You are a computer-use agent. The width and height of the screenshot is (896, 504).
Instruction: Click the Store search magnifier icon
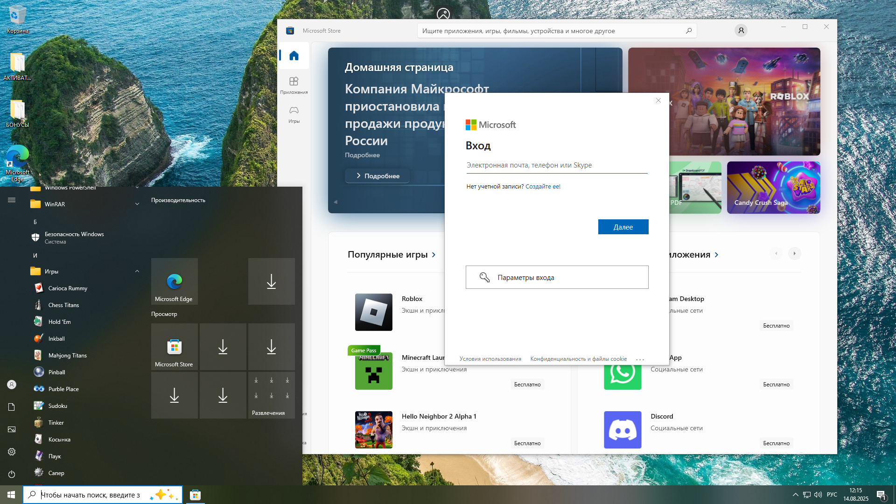(688, 31)
